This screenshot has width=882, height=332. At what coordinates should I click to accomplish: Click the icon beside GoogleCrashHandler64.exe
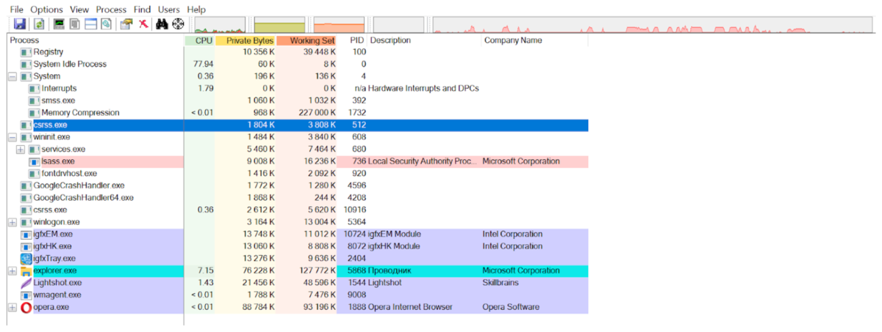pos(26,198)
